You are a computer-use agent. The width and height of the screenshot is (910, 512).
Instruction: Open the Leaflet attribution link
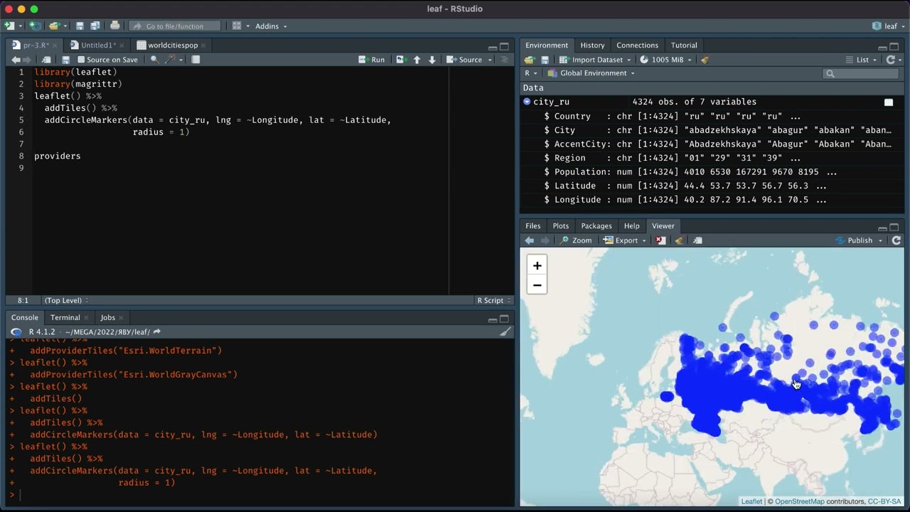point(751,501)
